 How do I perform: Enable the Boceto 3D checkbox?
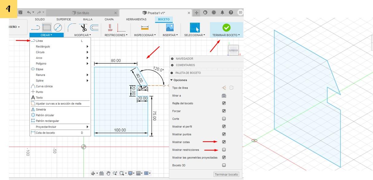pyautogui.click(x=224, y=165)
